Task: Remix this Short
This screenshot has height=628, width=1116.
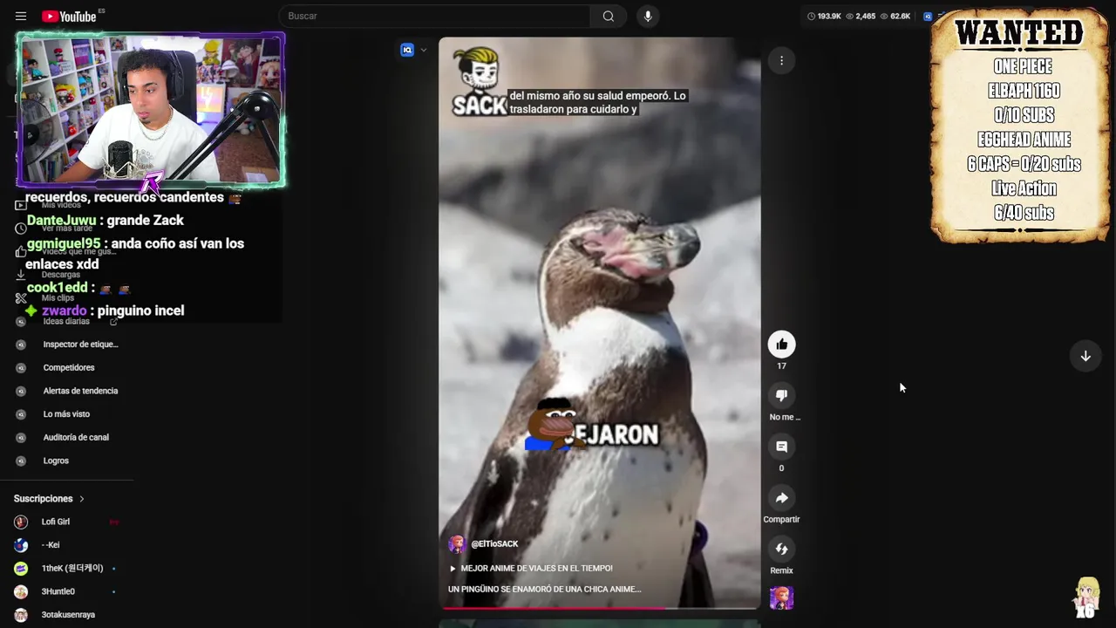Action: (781, 549)
